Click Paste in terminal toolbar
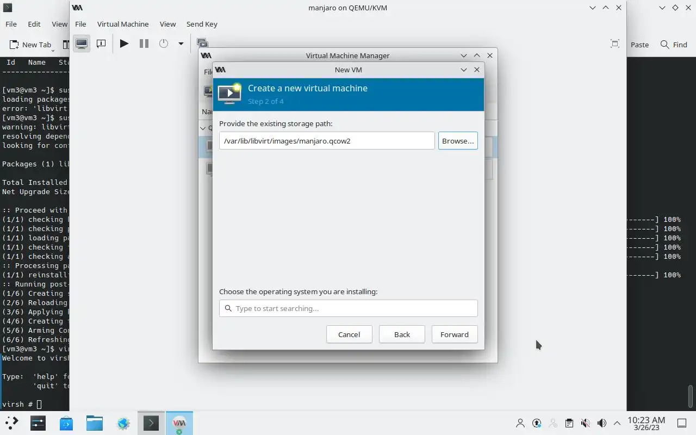This screenshot has height=435, width=696. point(639,45)
